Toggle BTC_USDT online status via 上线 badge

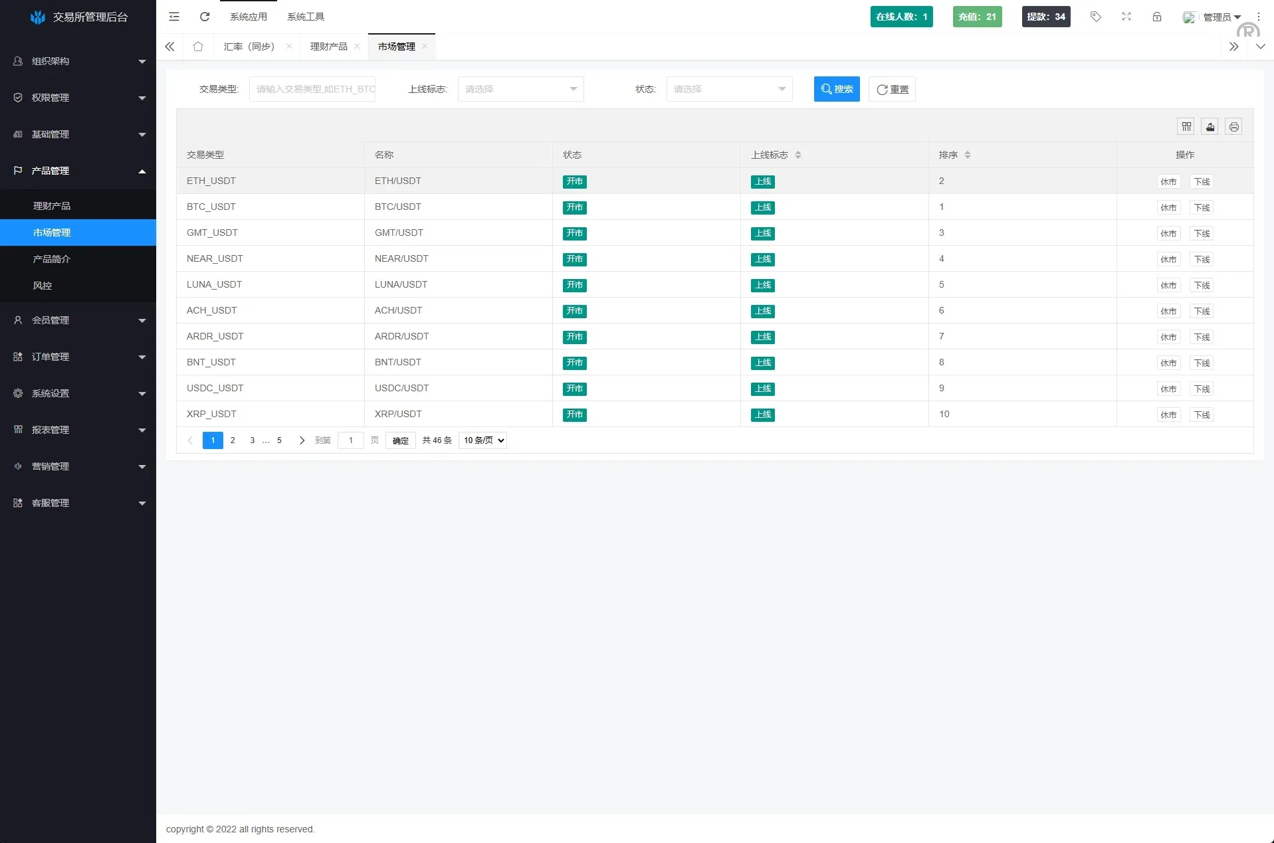coord(762,207)
